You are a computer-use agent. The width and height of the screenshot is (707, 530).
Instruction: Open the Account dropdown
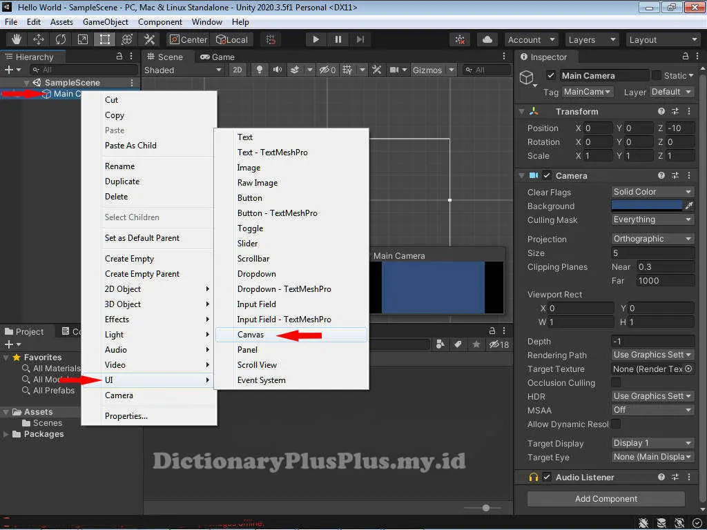(x=531, y=39)
